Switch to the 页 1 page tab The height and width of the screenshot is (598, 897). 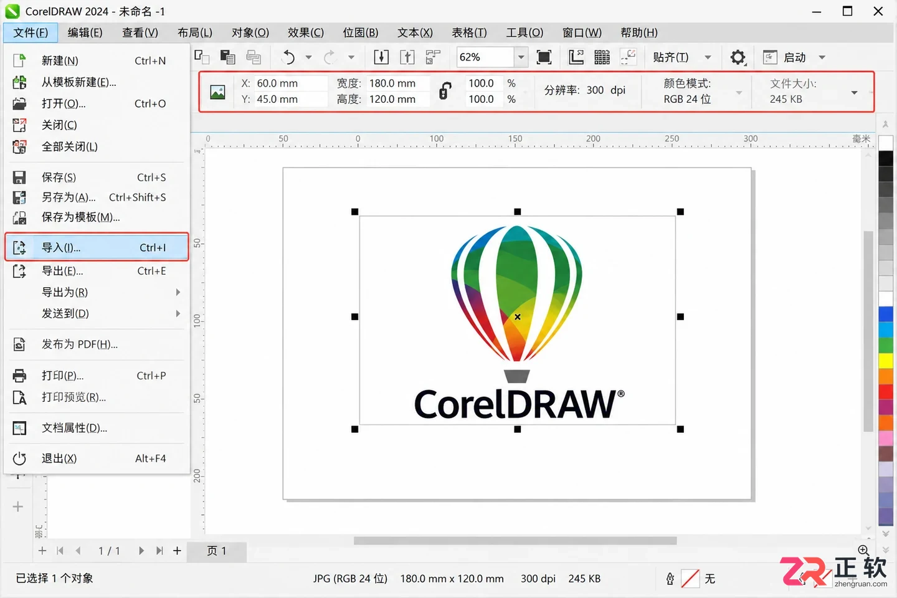pyautogui.click(x=217, y=551)
